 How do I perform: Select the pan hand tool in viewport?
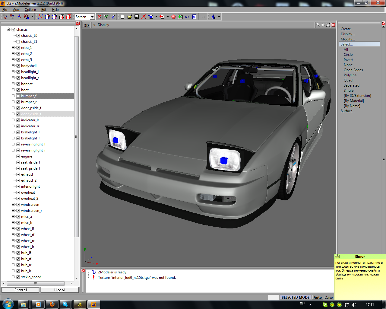pos(323,25)
